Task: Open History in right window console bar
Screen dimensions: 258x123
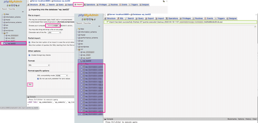Action: tap(248, 119)
